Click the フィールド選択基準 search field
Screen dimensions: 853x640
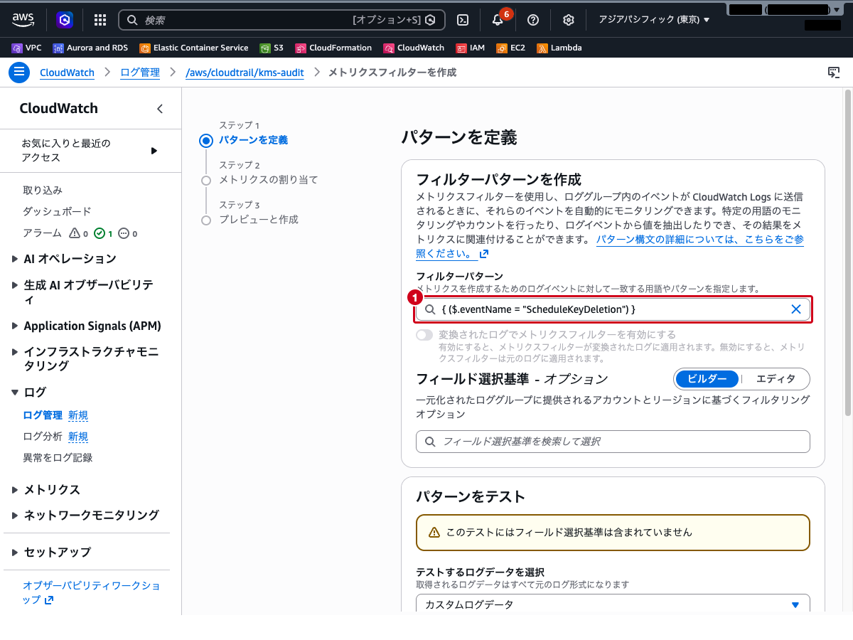click(x=613, y=442)
